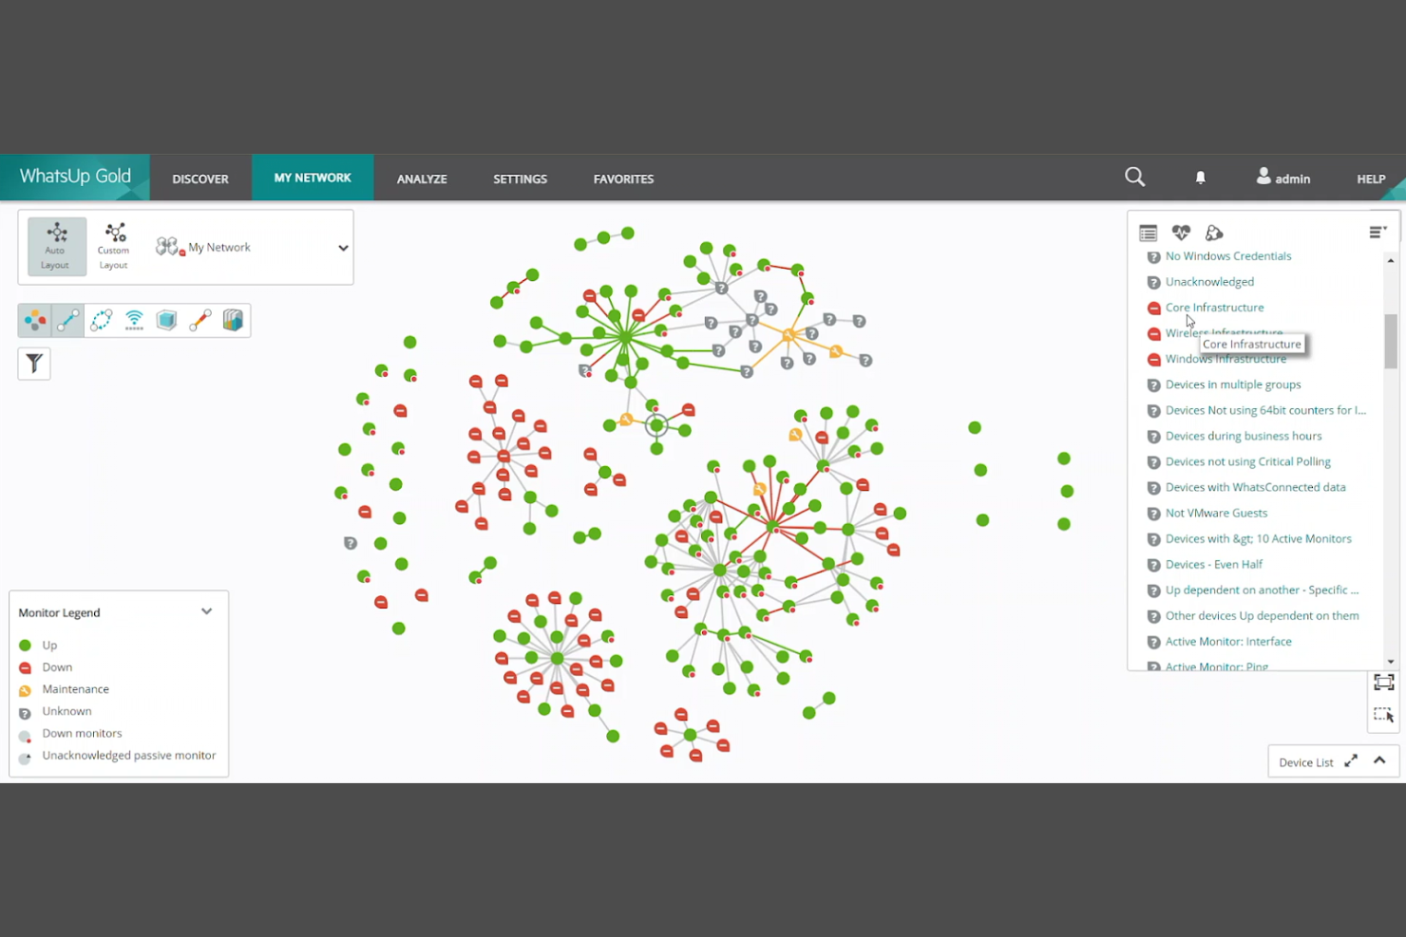Open the map filter icon

pyautogui.click(x=34, y=364)
